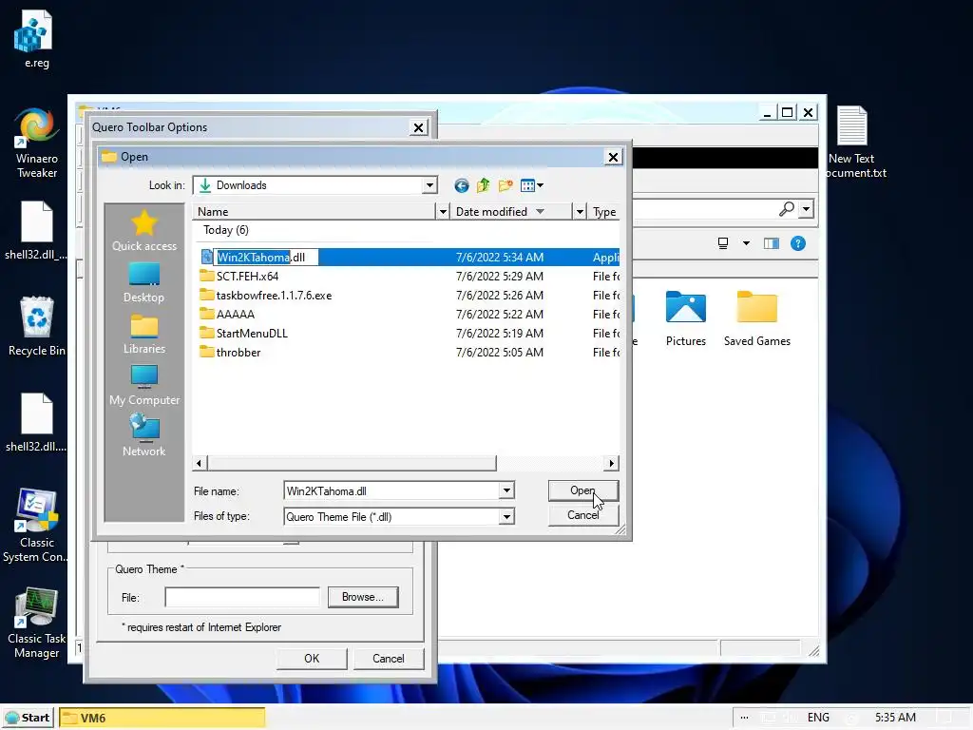Open shell32.dll_ file on desktop
The image size is (973, 730).
(x=35, y=231)
